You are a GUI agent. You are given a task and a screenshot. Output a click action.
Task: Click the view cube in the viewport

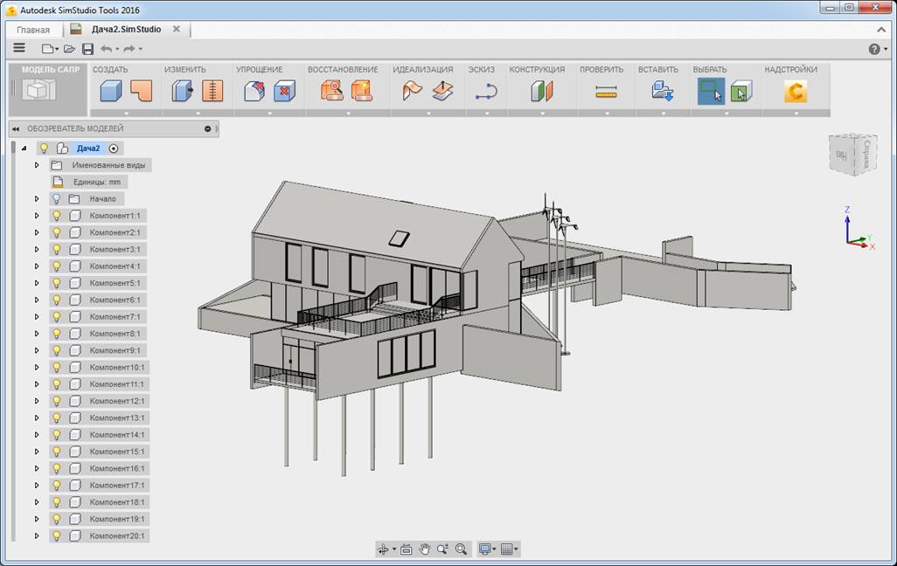click(x=852, y=155)
